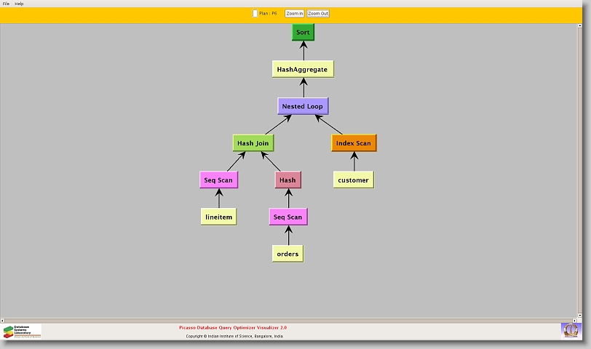Select the customer table node

click(x=353, y=180)
